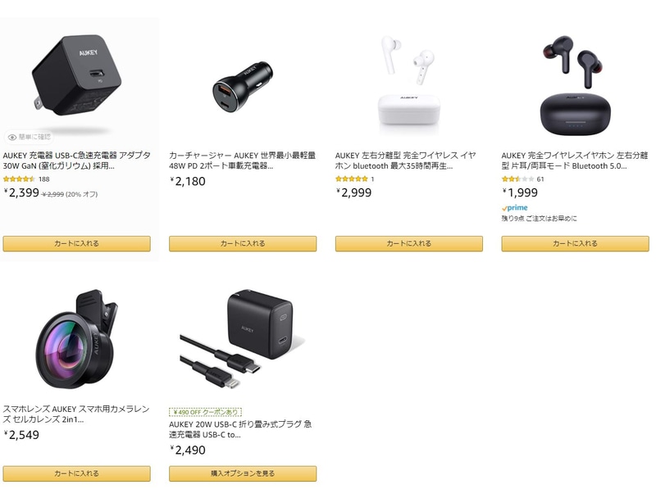The width and height of the screenshot is (656, 489).
Task: Add AUKEY 48W car charger to cart
Action: [243, 243]
